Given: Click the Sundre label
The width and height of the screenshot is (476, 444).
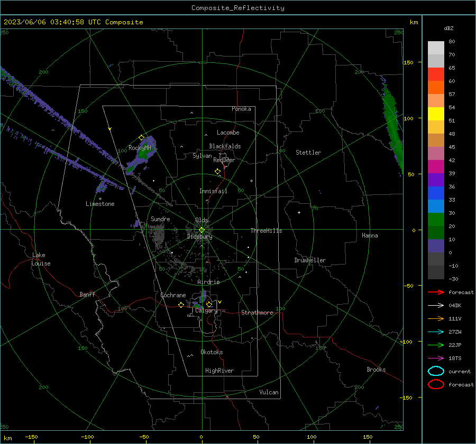Looking at the screenshot, I should click(x=160, y=219).
